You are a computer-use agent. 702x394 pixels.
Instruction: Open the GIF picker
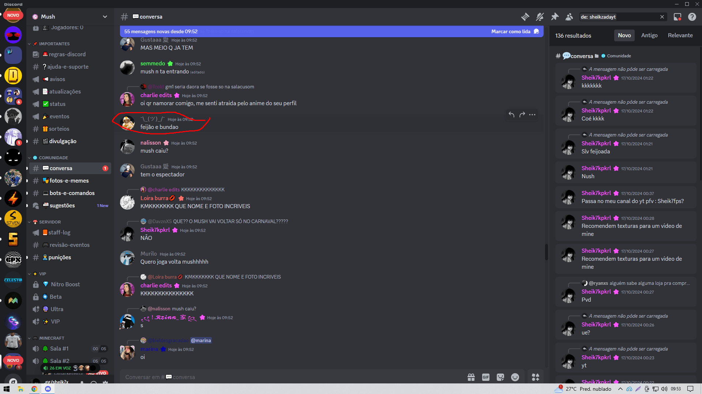tap(486, 377)
